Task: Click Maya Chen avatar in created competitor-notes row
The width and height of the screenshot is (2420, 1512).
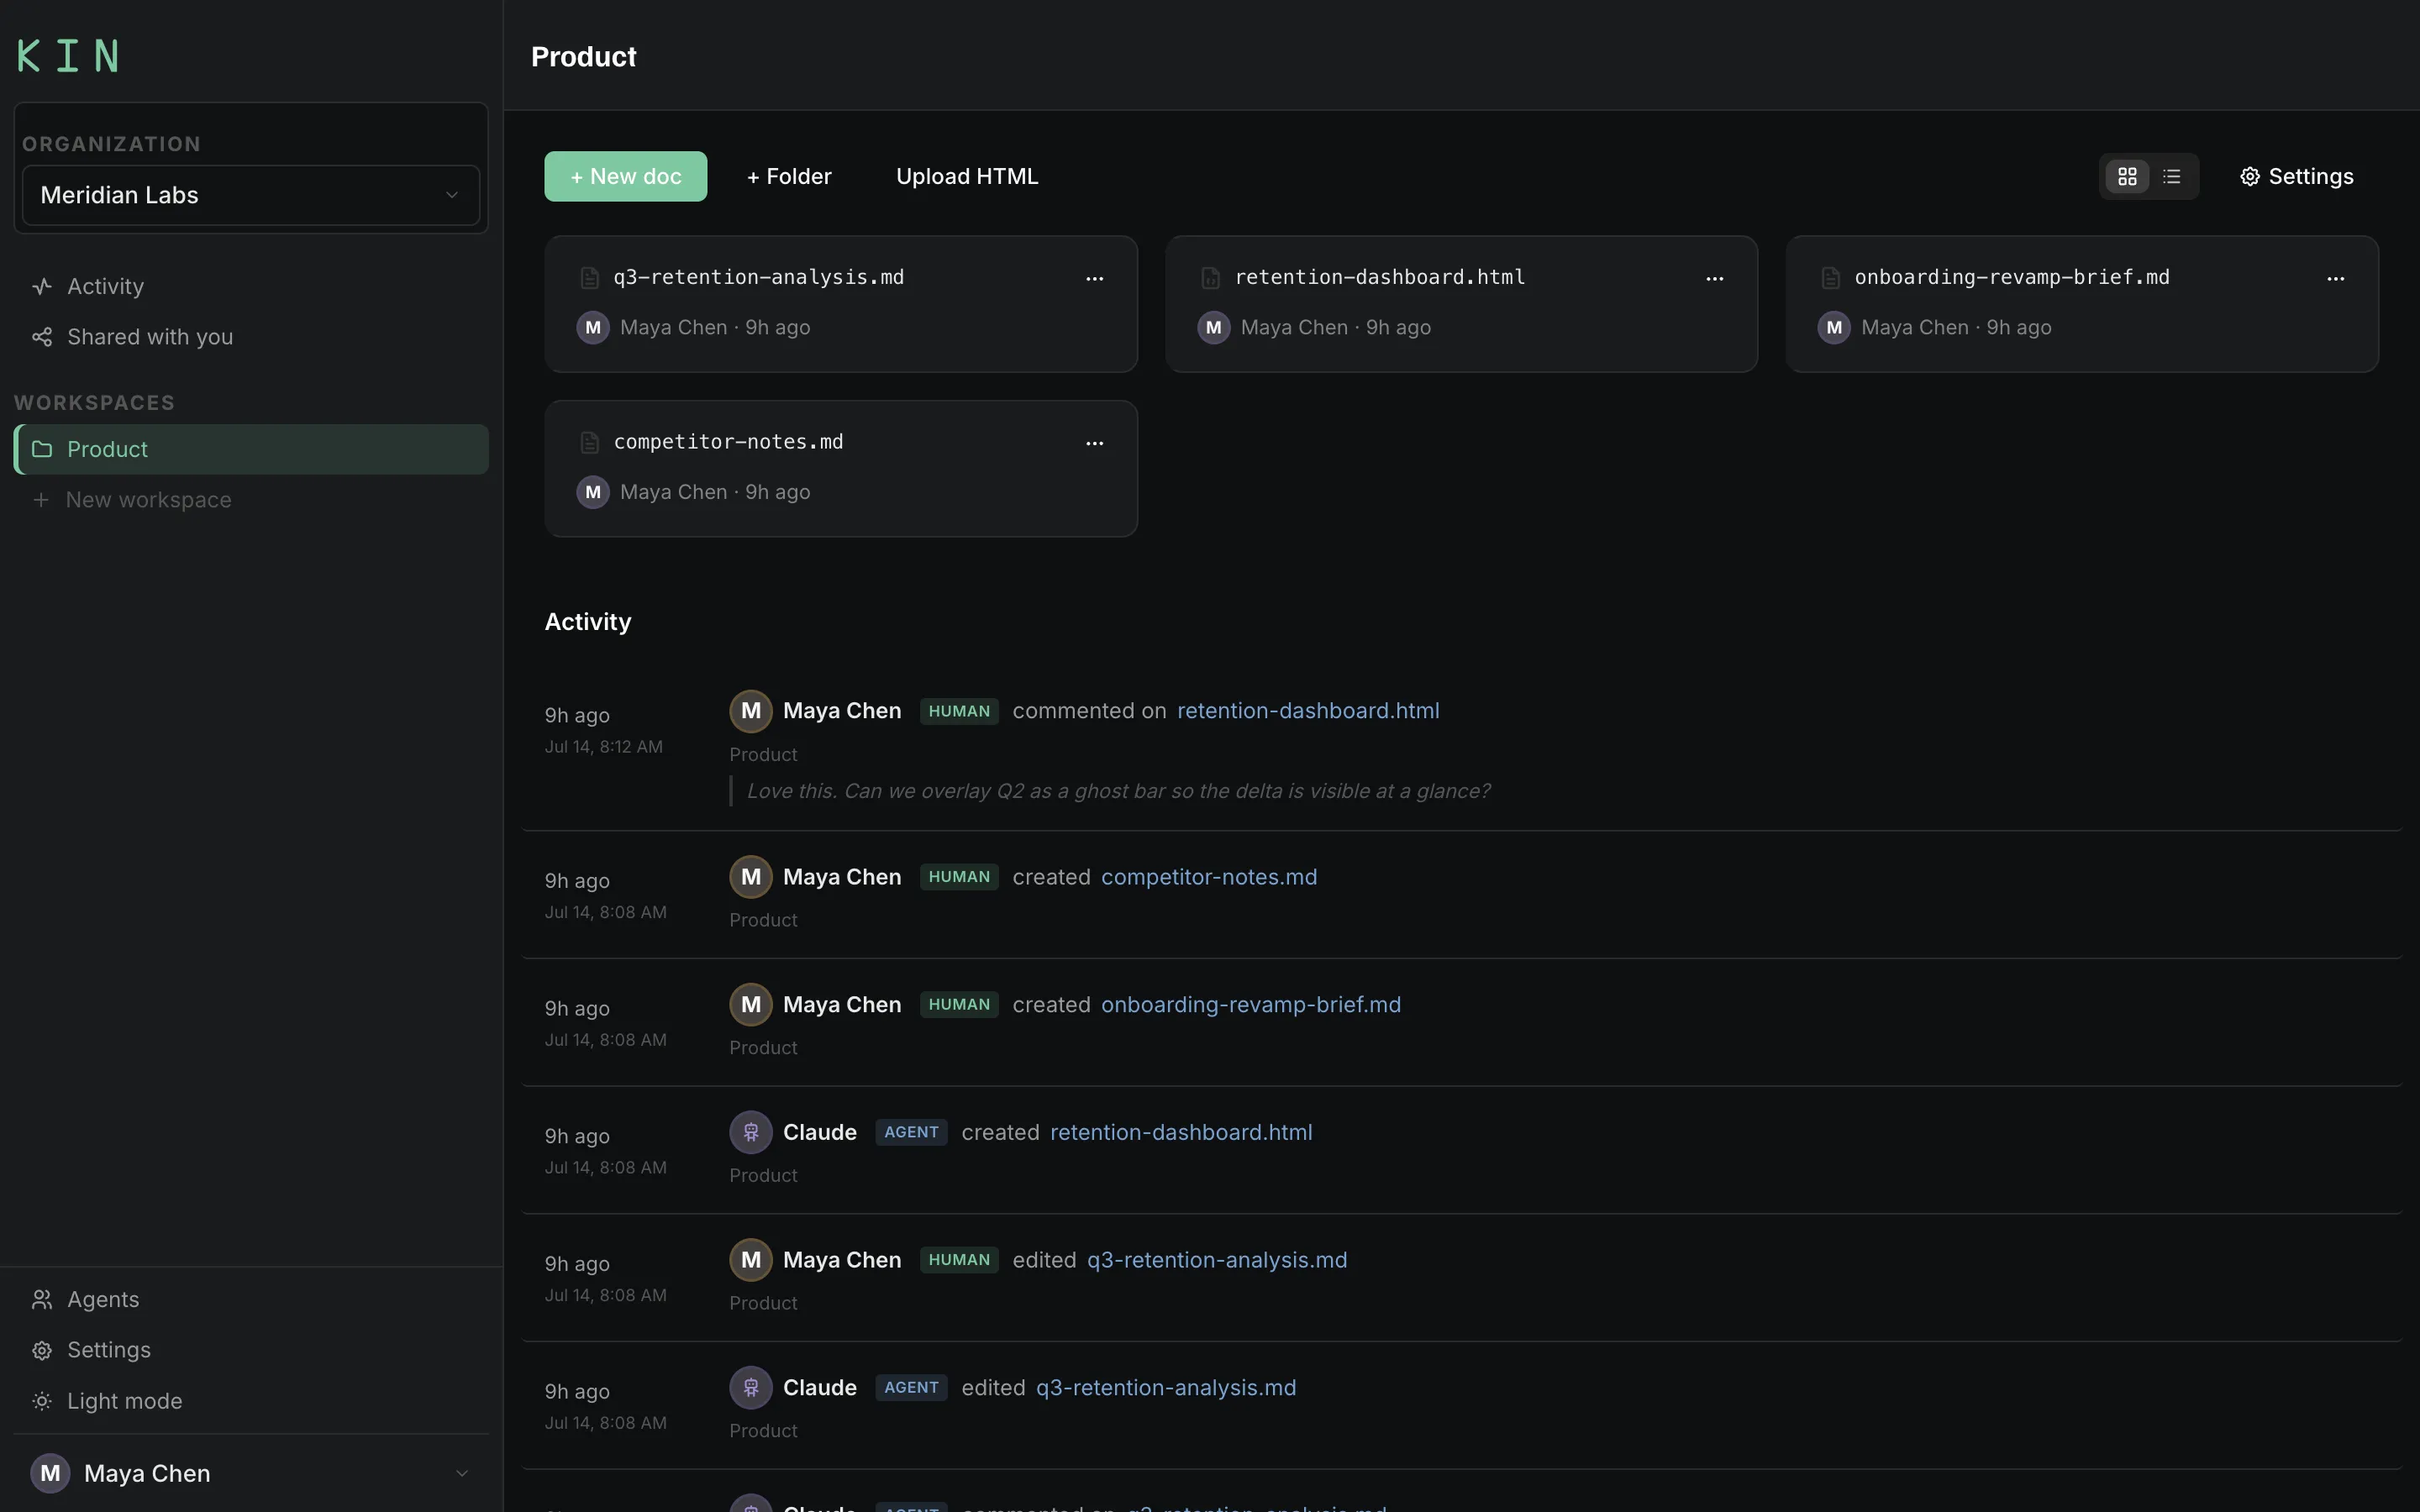Action: [751, 877]
